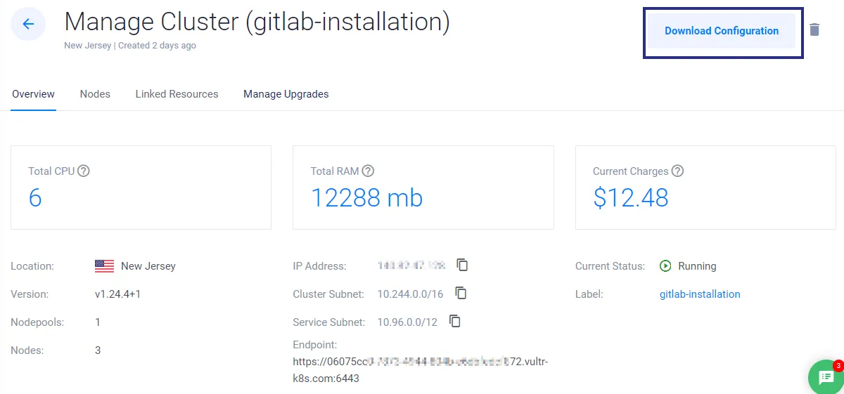
Task: Copy the Service Subnet value
Action: pyautogui.click(x=455, y=321)
